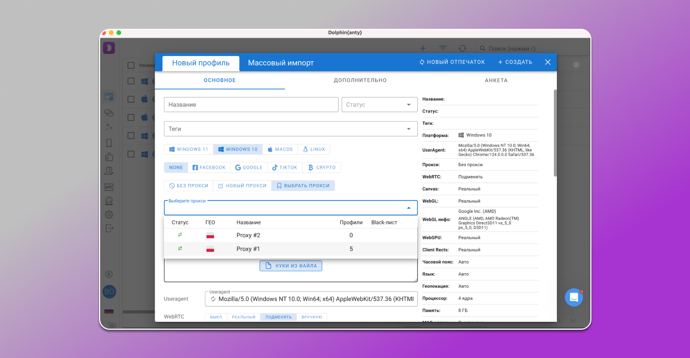Click the Создать button
Screen dimensions: 690x358
515,62
